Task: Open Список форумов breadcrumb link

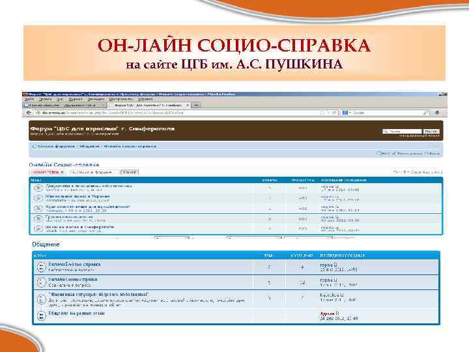Action: (56, 147)
